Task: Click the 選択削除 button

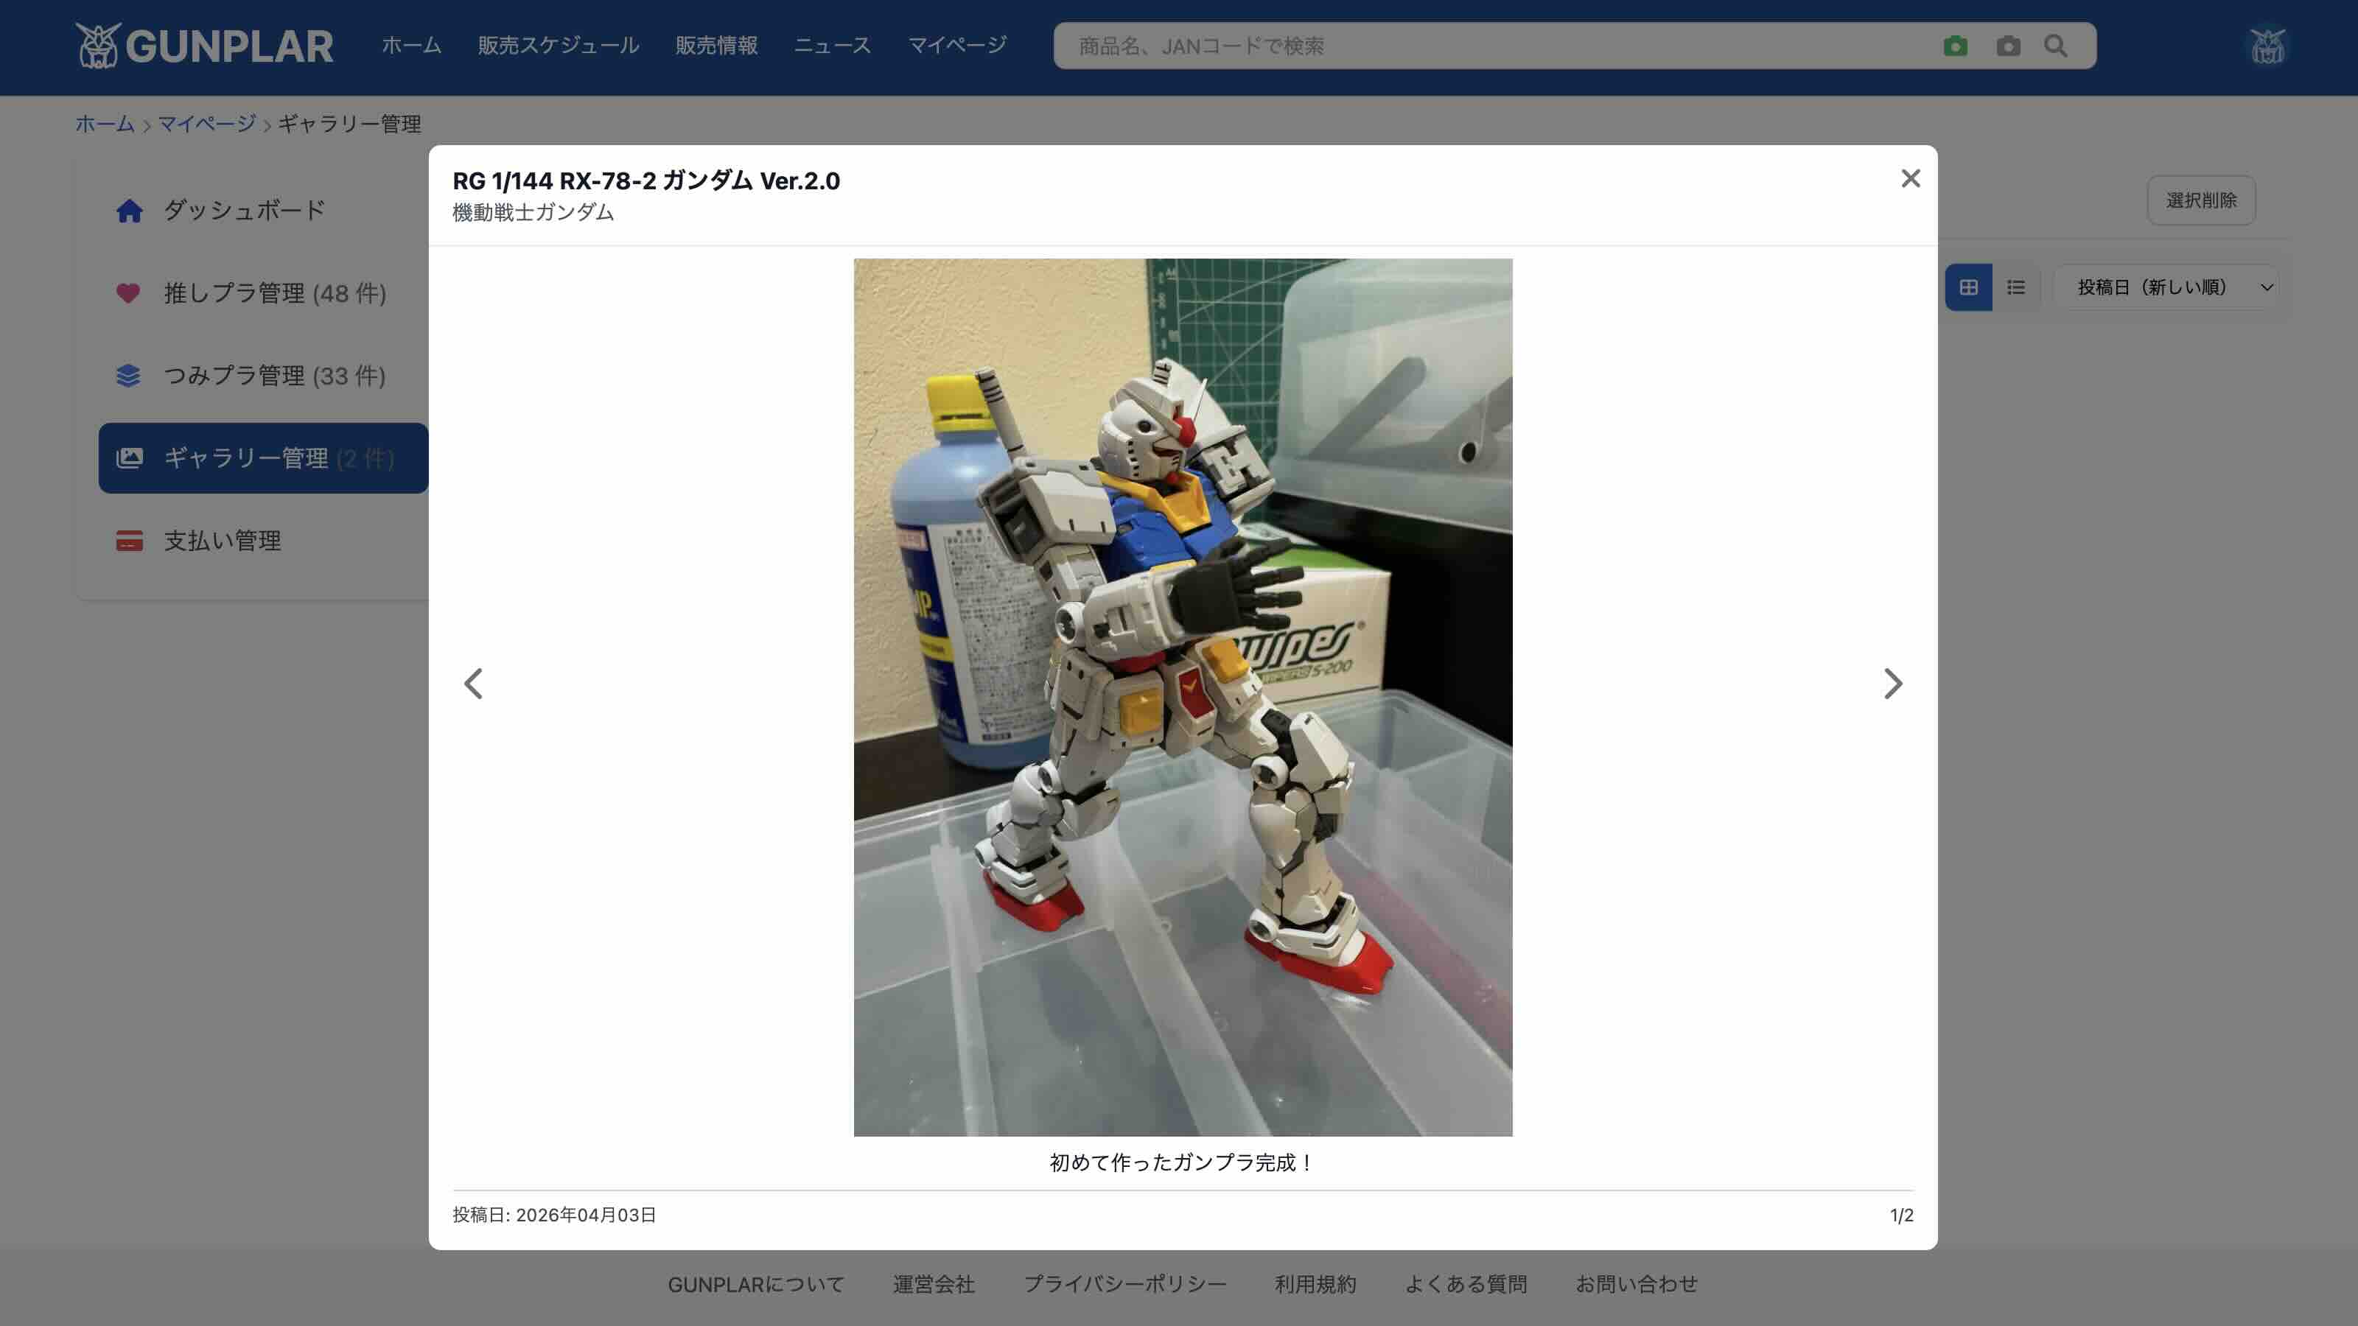Action: tap(2202, 200)
